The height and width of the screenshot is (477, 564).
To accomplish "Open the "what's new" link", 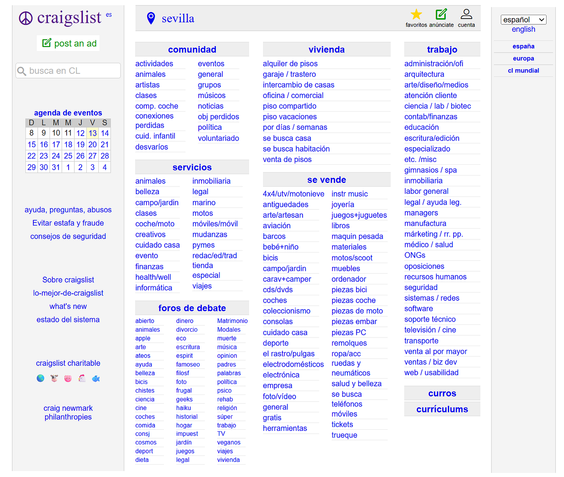I will coord(68,306).
